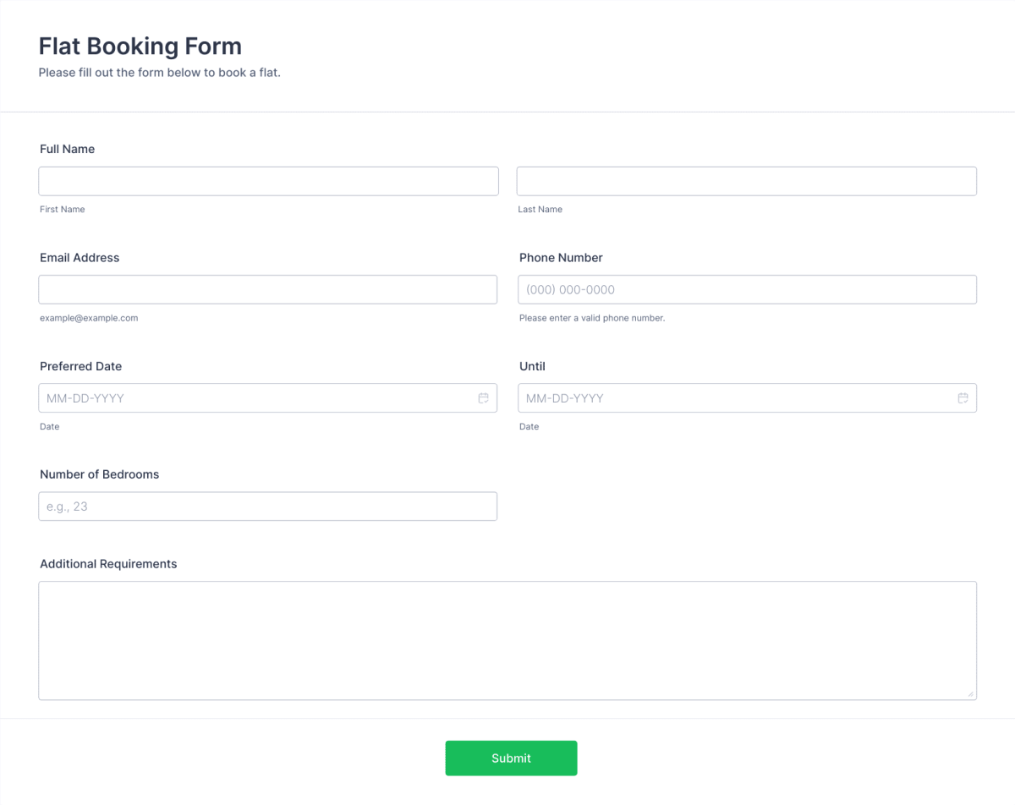This screenshot has width=1015, height=805.
Task: Click the Last Name input field
Action: [x=746, y=181]
